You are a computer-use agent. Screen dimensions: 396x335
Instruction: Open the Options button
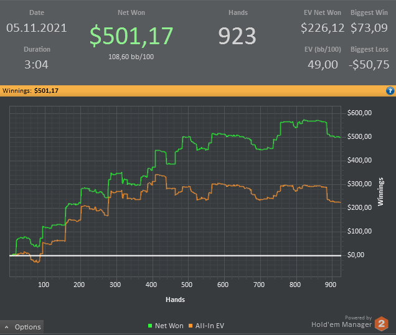[x=22, y=327]
